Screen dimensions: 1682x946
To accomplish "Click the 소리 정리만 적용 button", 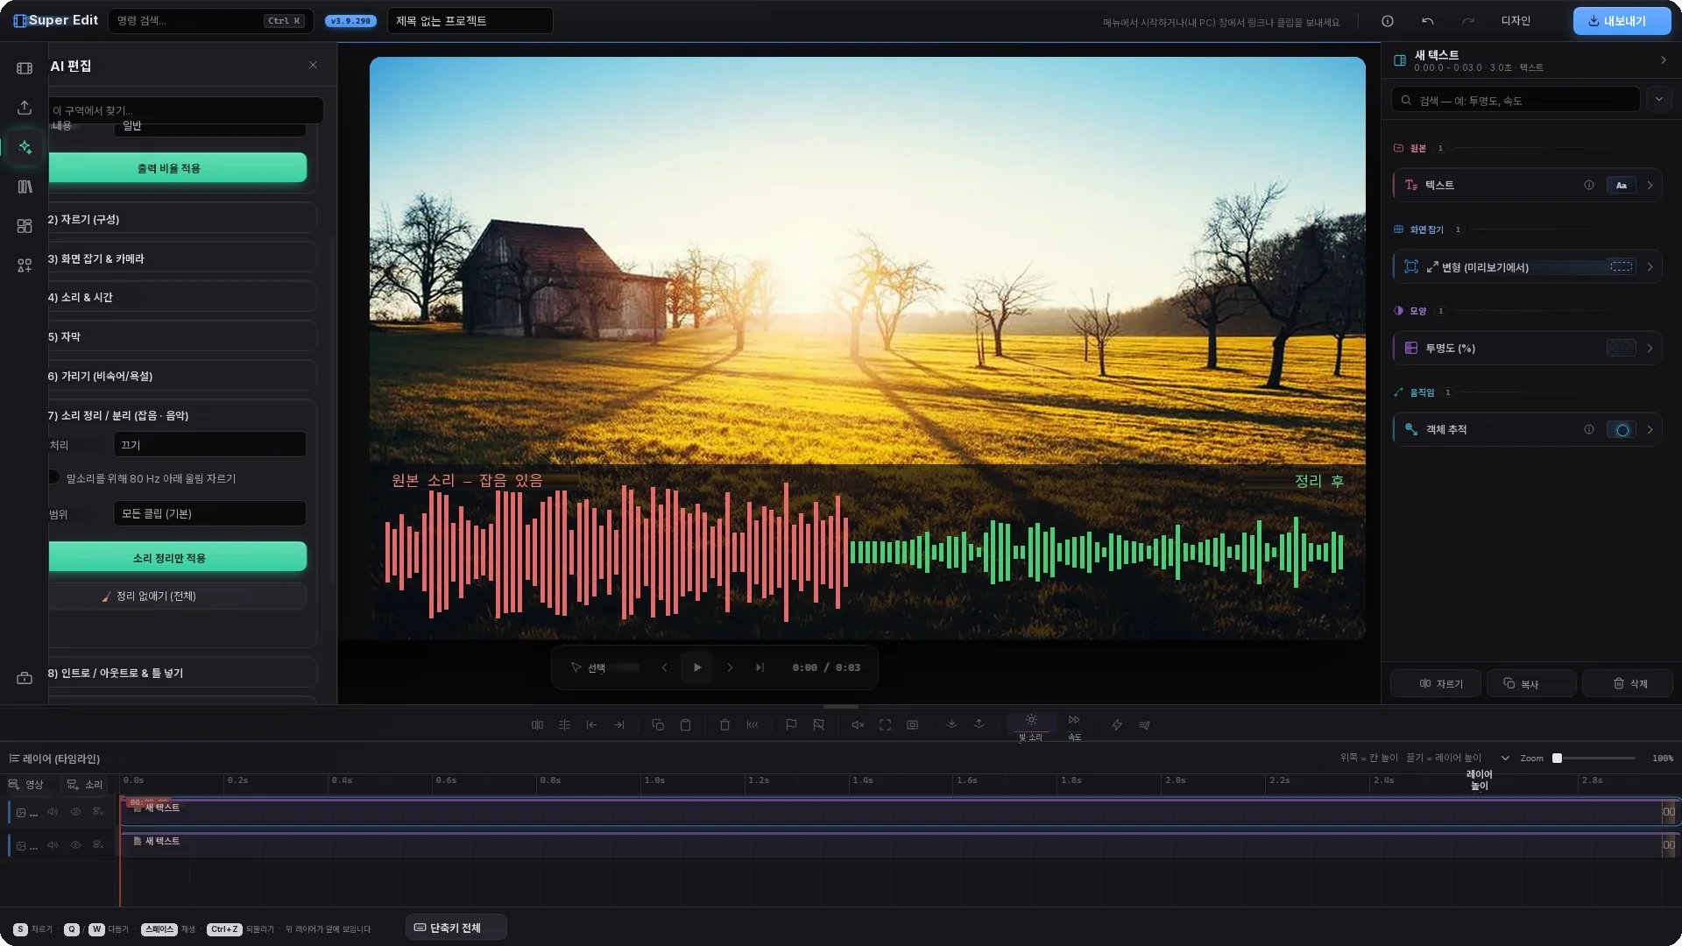I will (x=177, y=558).
